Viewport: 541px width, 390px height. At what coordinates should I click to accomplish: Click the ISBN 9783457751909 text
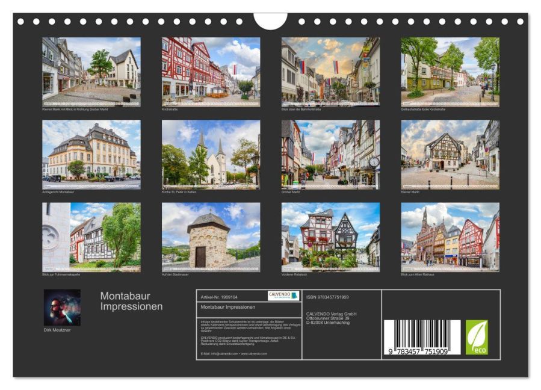point(327,297)
